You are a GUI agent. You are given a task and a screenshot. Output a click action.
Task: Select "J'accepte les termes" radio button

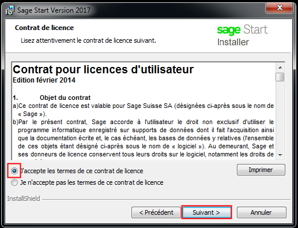pos(14,171)
